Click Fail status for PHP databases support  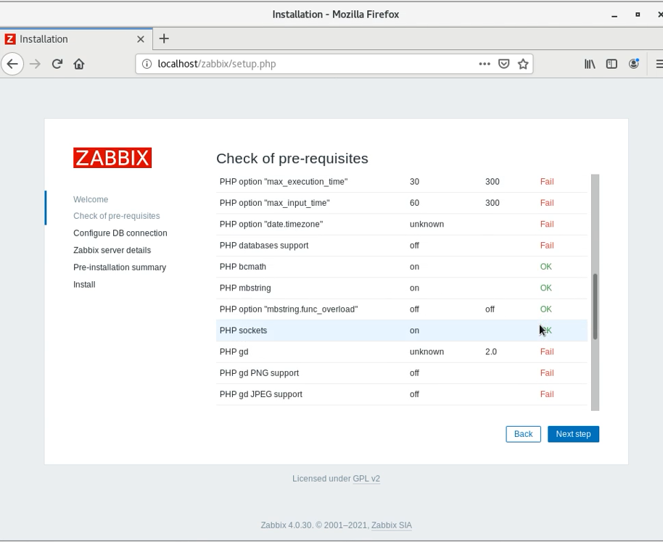click(547, 246)
